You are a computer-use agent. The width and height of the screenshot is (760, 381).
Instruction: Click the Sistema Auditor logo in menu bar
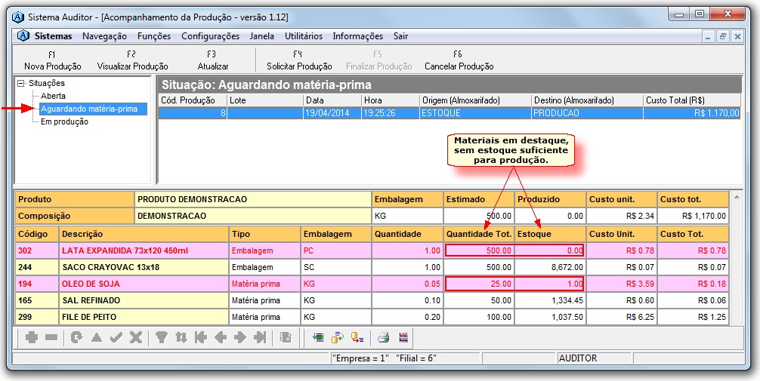23,36
